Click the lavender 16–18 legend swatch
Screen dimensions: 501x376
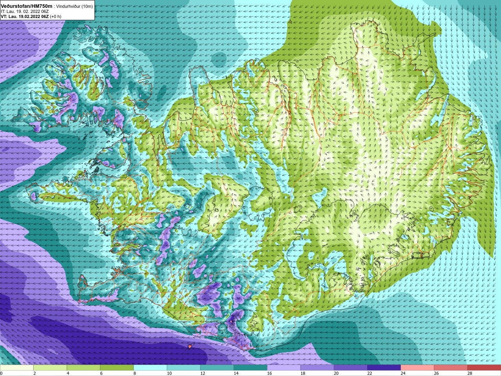[x=284, y=368]
